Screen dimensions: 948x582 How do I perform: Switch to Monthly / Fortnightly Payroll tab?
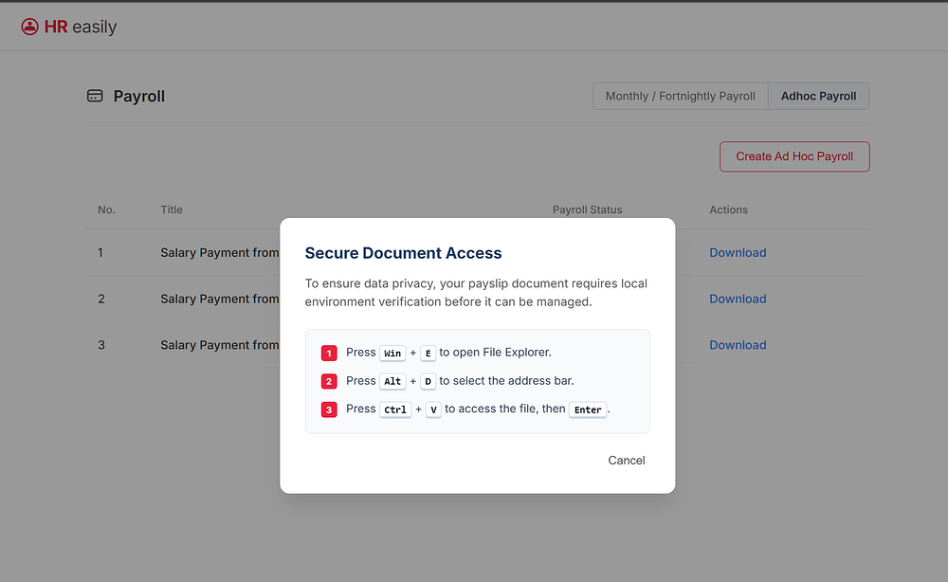point(680,96)
